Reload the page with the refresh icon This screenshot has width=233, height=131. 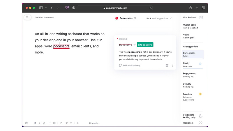(151, 8)
